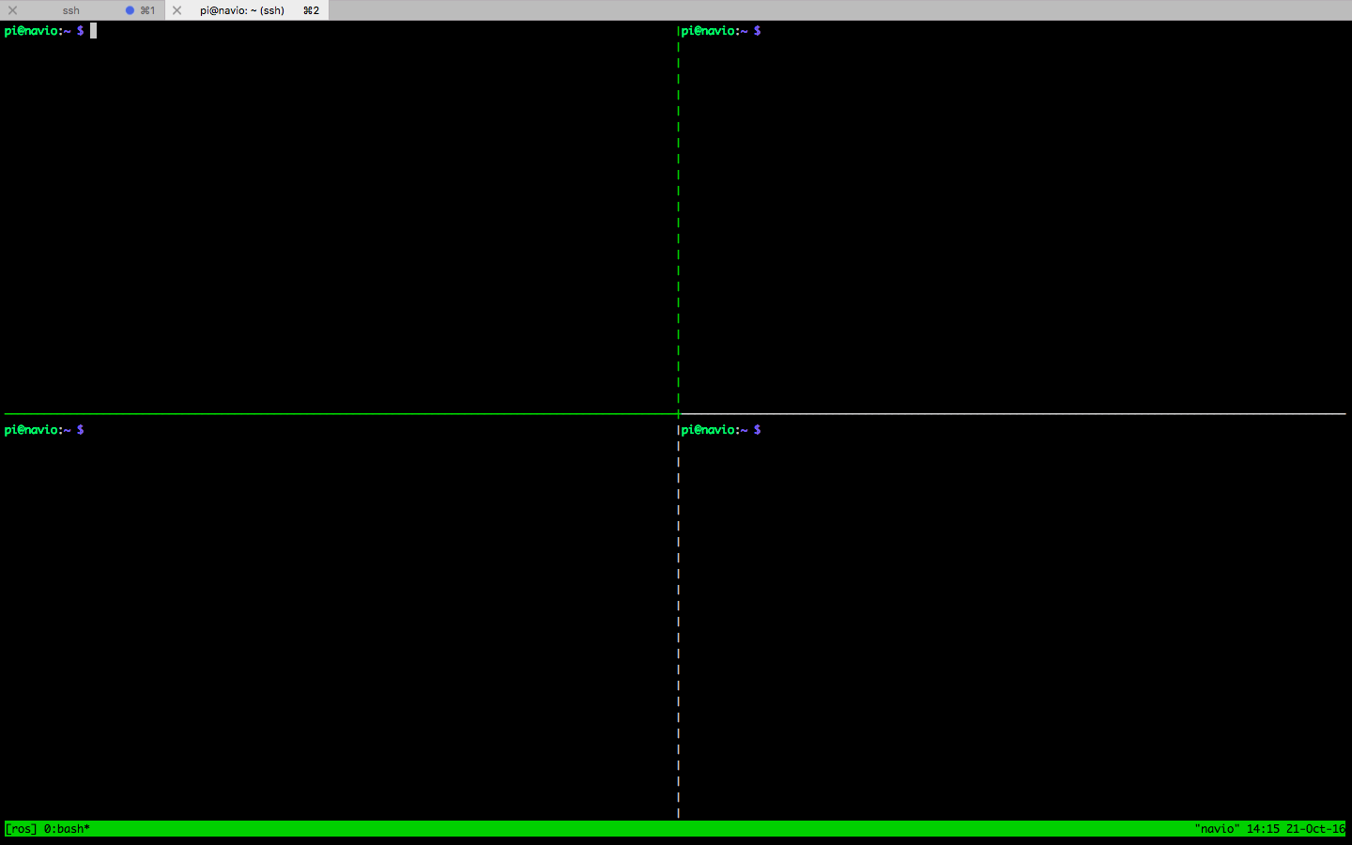The height and width of the screenshot is (845, 1352).
Task: Click the blue activity dot on ssh tab
Action: pyautogui.click(x=130, y=10)
